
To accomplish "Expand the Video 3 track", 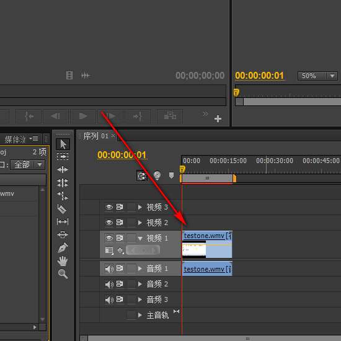I will [x=140, y=207].
